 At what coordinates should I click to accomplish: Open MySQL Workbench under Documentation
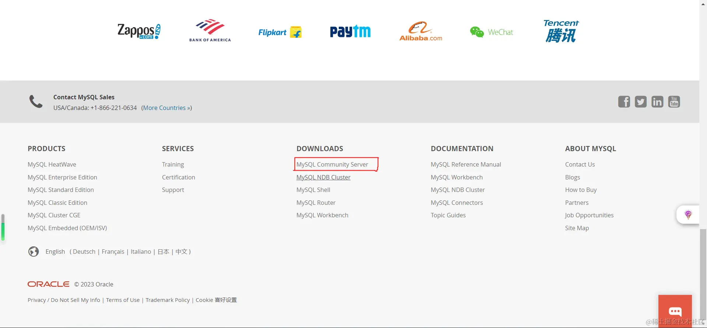pyautogui.click(x=457, y=177)
